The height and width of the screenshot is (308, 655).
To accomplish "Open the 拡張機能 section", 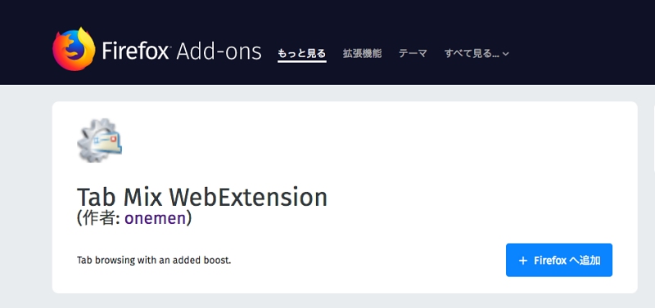I will 362,53.
